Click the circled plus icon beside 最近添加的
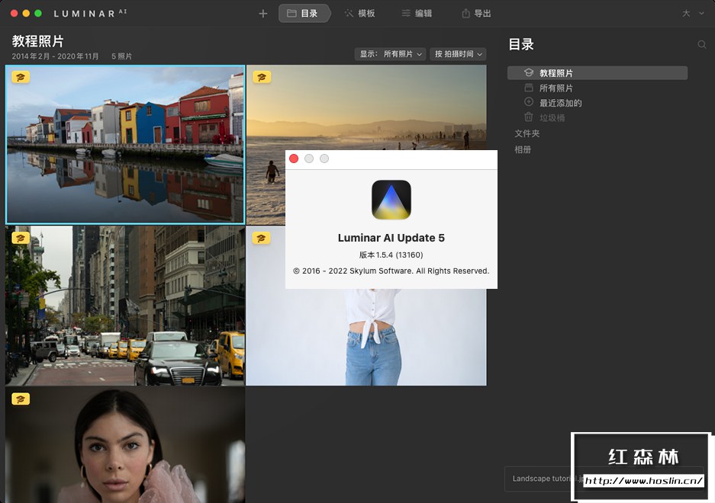The height and width of the screenshot is (503, 715). [x=529, y=102]
